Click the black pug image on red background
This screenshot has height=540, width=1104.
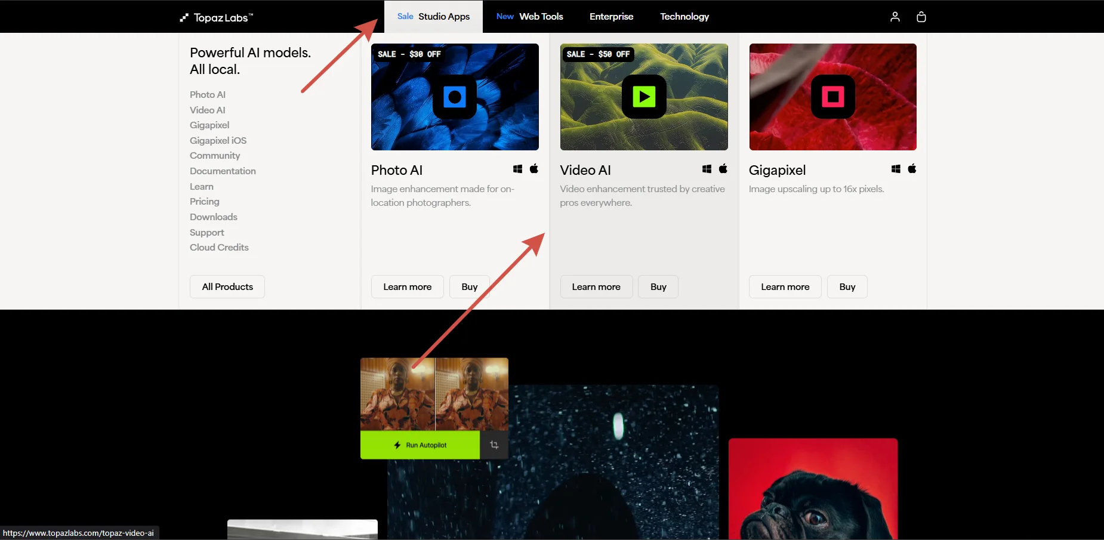click(x=813, y=489)
